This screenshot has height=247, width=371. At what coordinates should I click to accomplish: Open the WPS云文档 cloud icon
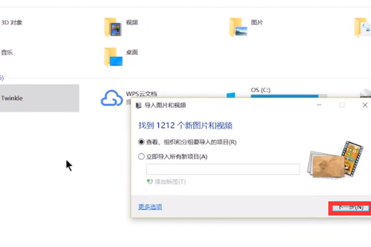112,98
